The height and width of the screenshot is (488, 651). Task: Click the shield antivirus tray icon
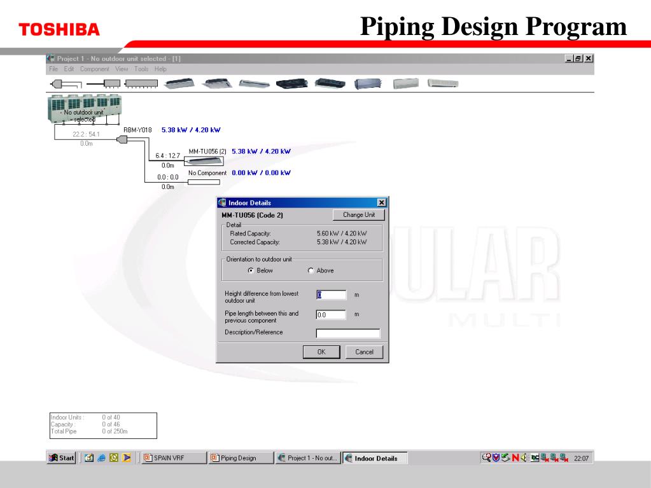pyautogui.click(x=496, y=457)
